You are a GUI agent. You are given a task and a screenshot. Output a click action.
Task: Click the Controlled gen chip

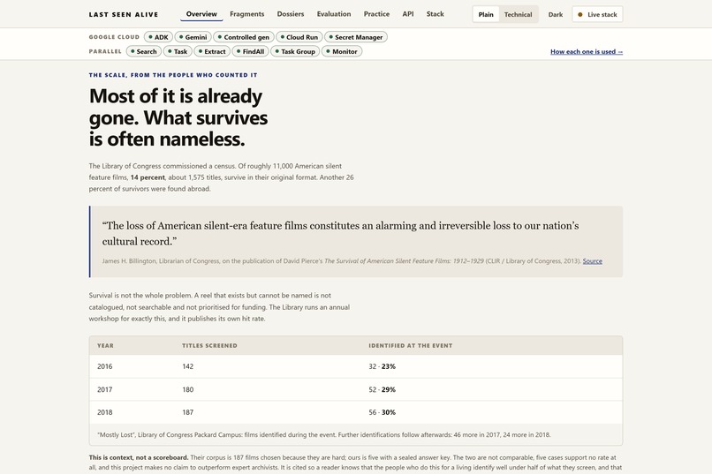pos(244,37)
